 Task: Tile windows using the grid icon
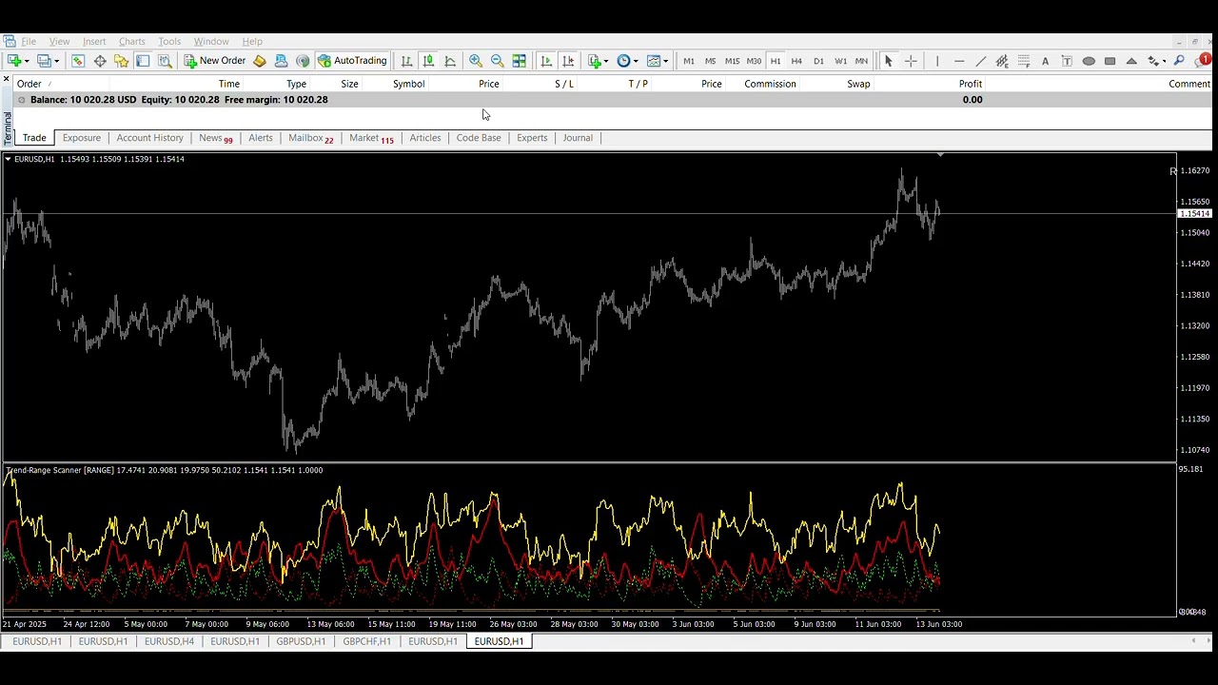point(519,61)
